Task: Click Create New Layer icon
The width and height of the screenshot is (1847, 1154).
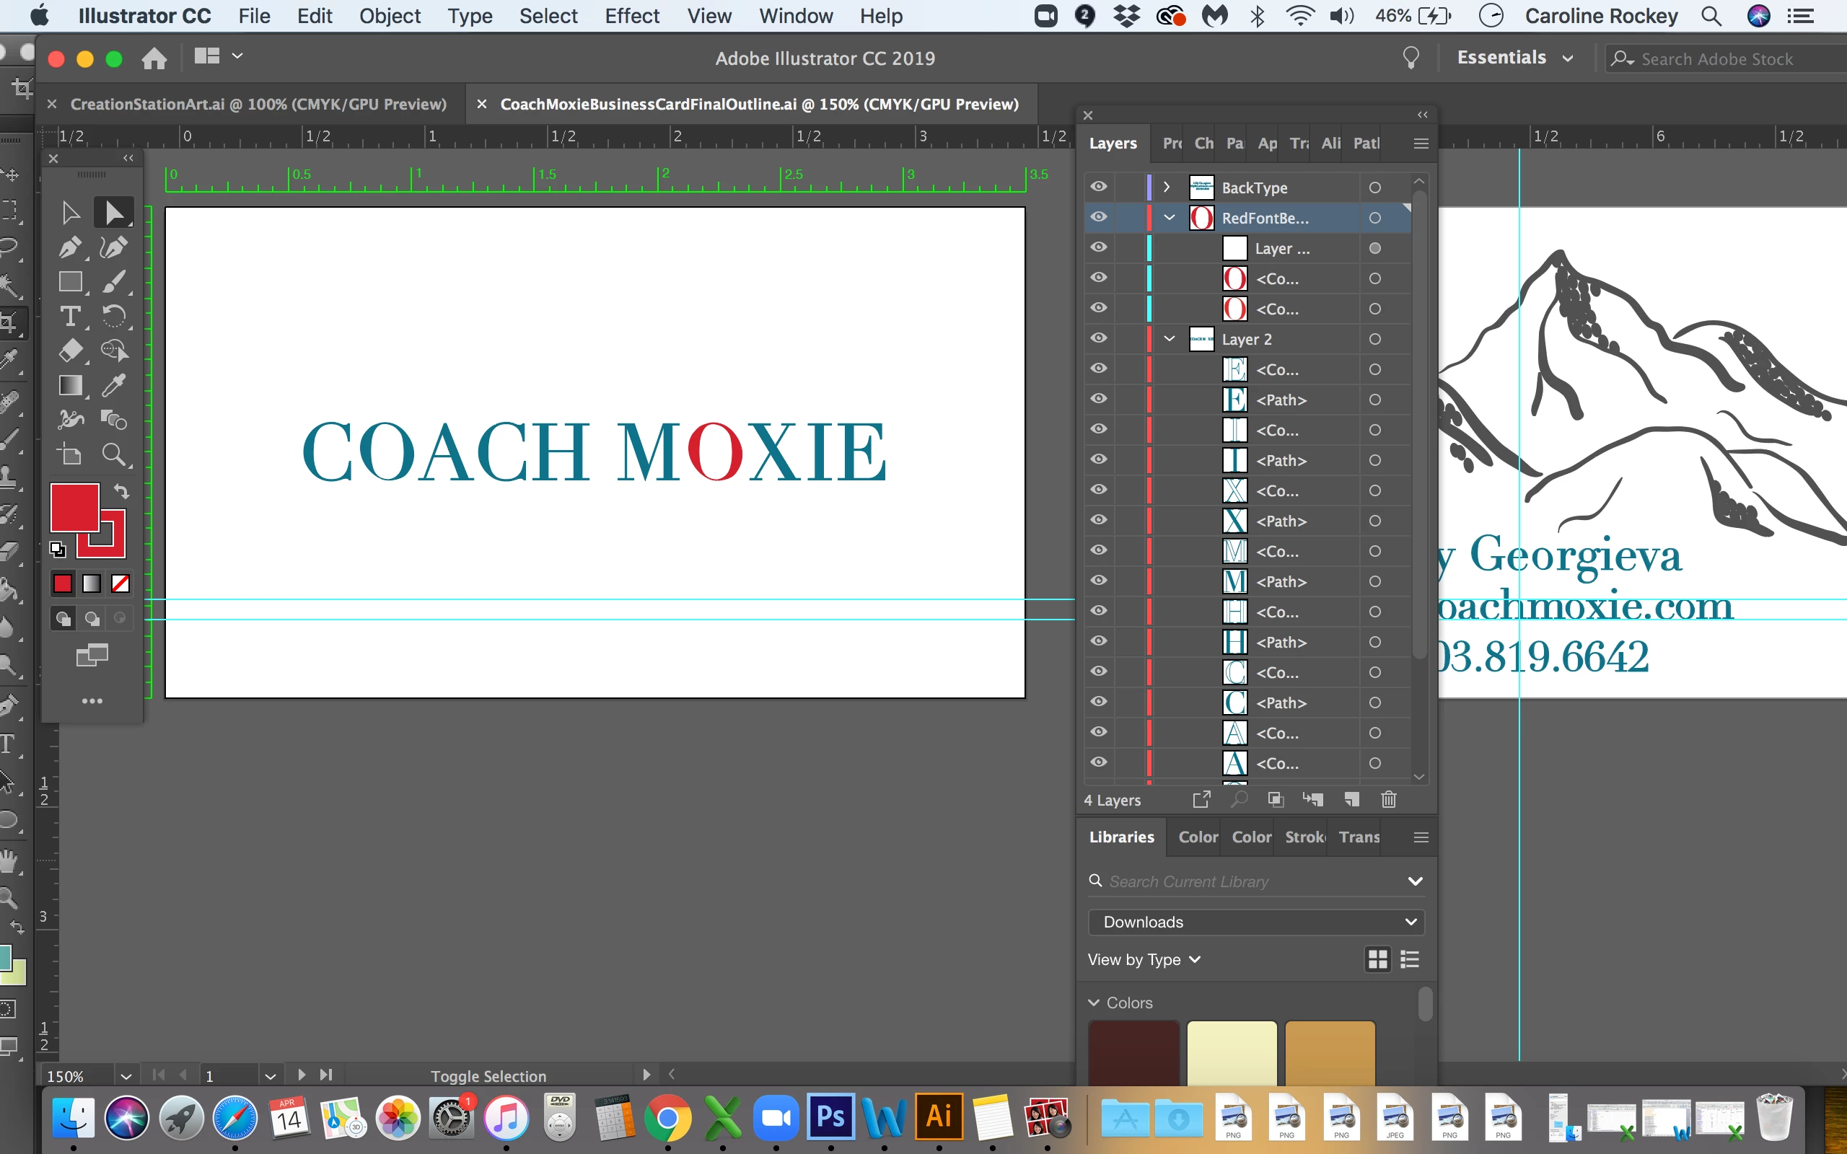Action: [1351, 799]
